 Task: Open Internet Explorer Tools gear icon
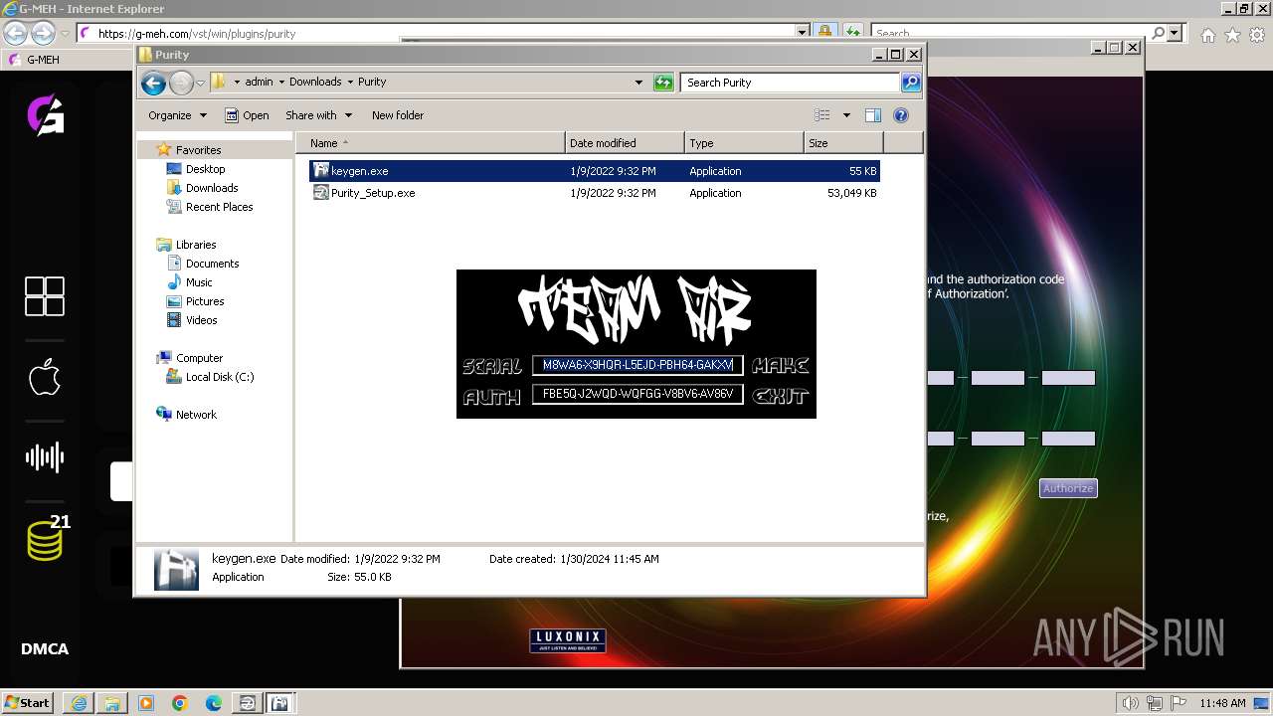[x=1257, y=35]
